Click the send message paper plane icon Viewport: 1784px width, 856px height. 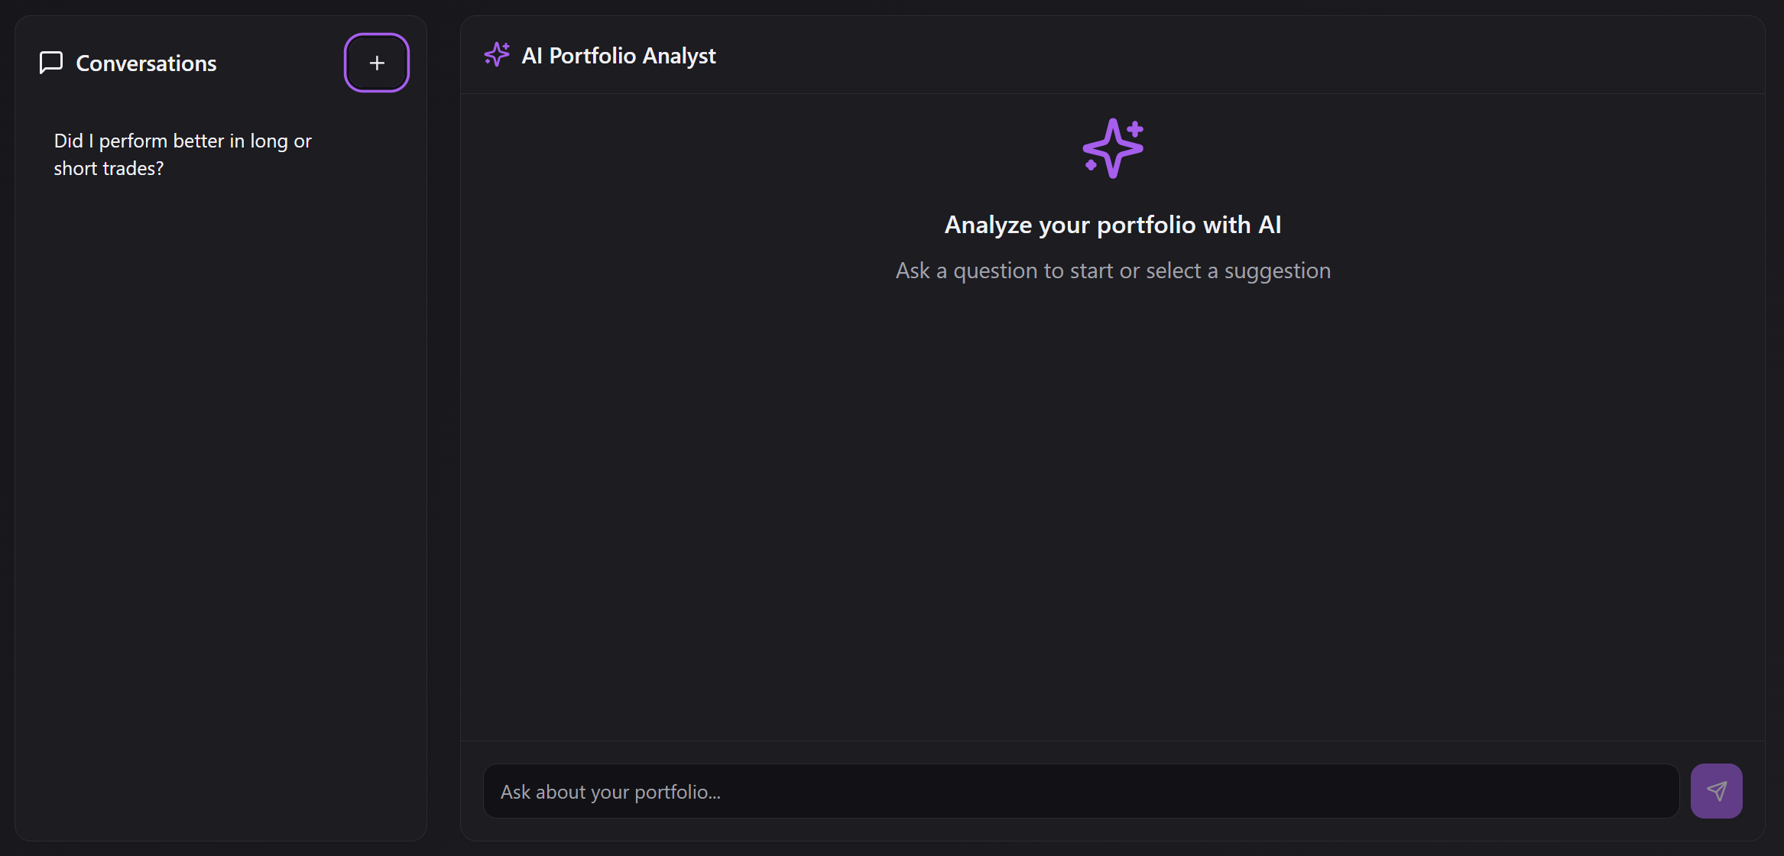[x=1716, y=791]
